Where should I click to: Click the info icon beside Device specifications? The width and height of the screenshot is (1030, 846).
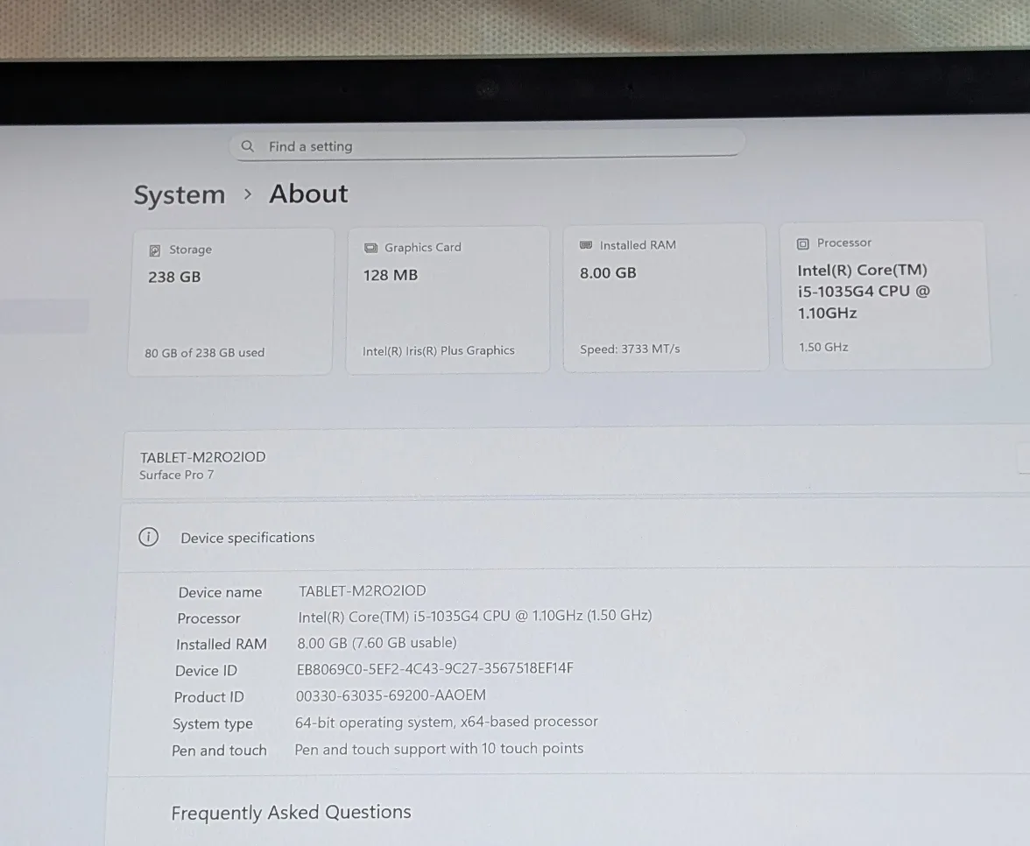(148, 537)
